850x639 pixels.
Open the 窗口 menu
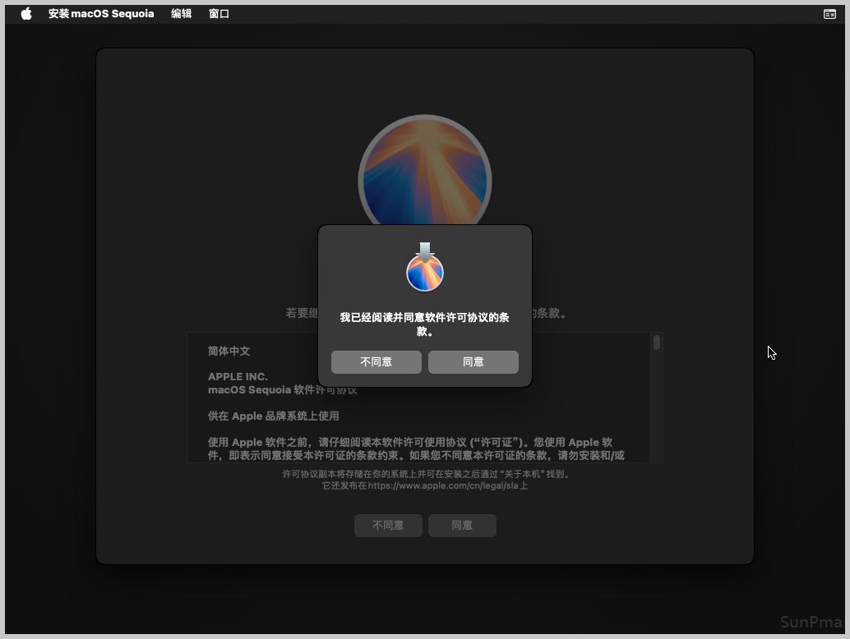coord(219,14)
